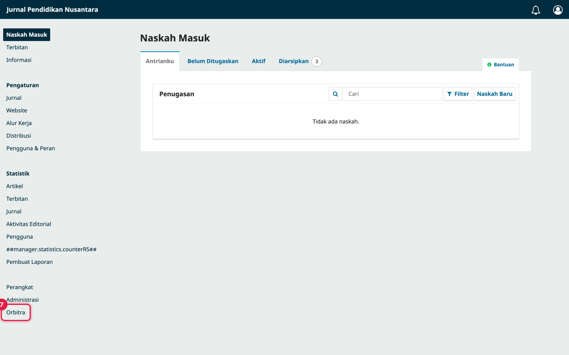This screenshot has width=569, height=355.
Task: Open Pengguna statistics
Action: (20, 237)
